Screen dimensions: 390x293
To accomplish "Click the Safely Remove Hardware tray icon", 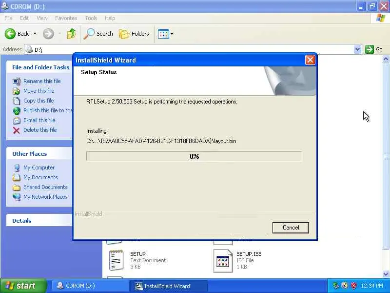I will tap(336, 286).
